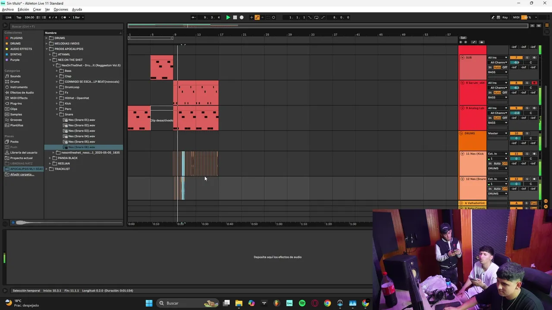The image size is (552, 310).
Task: Open Packs in Places
Action: coord(14,142)
